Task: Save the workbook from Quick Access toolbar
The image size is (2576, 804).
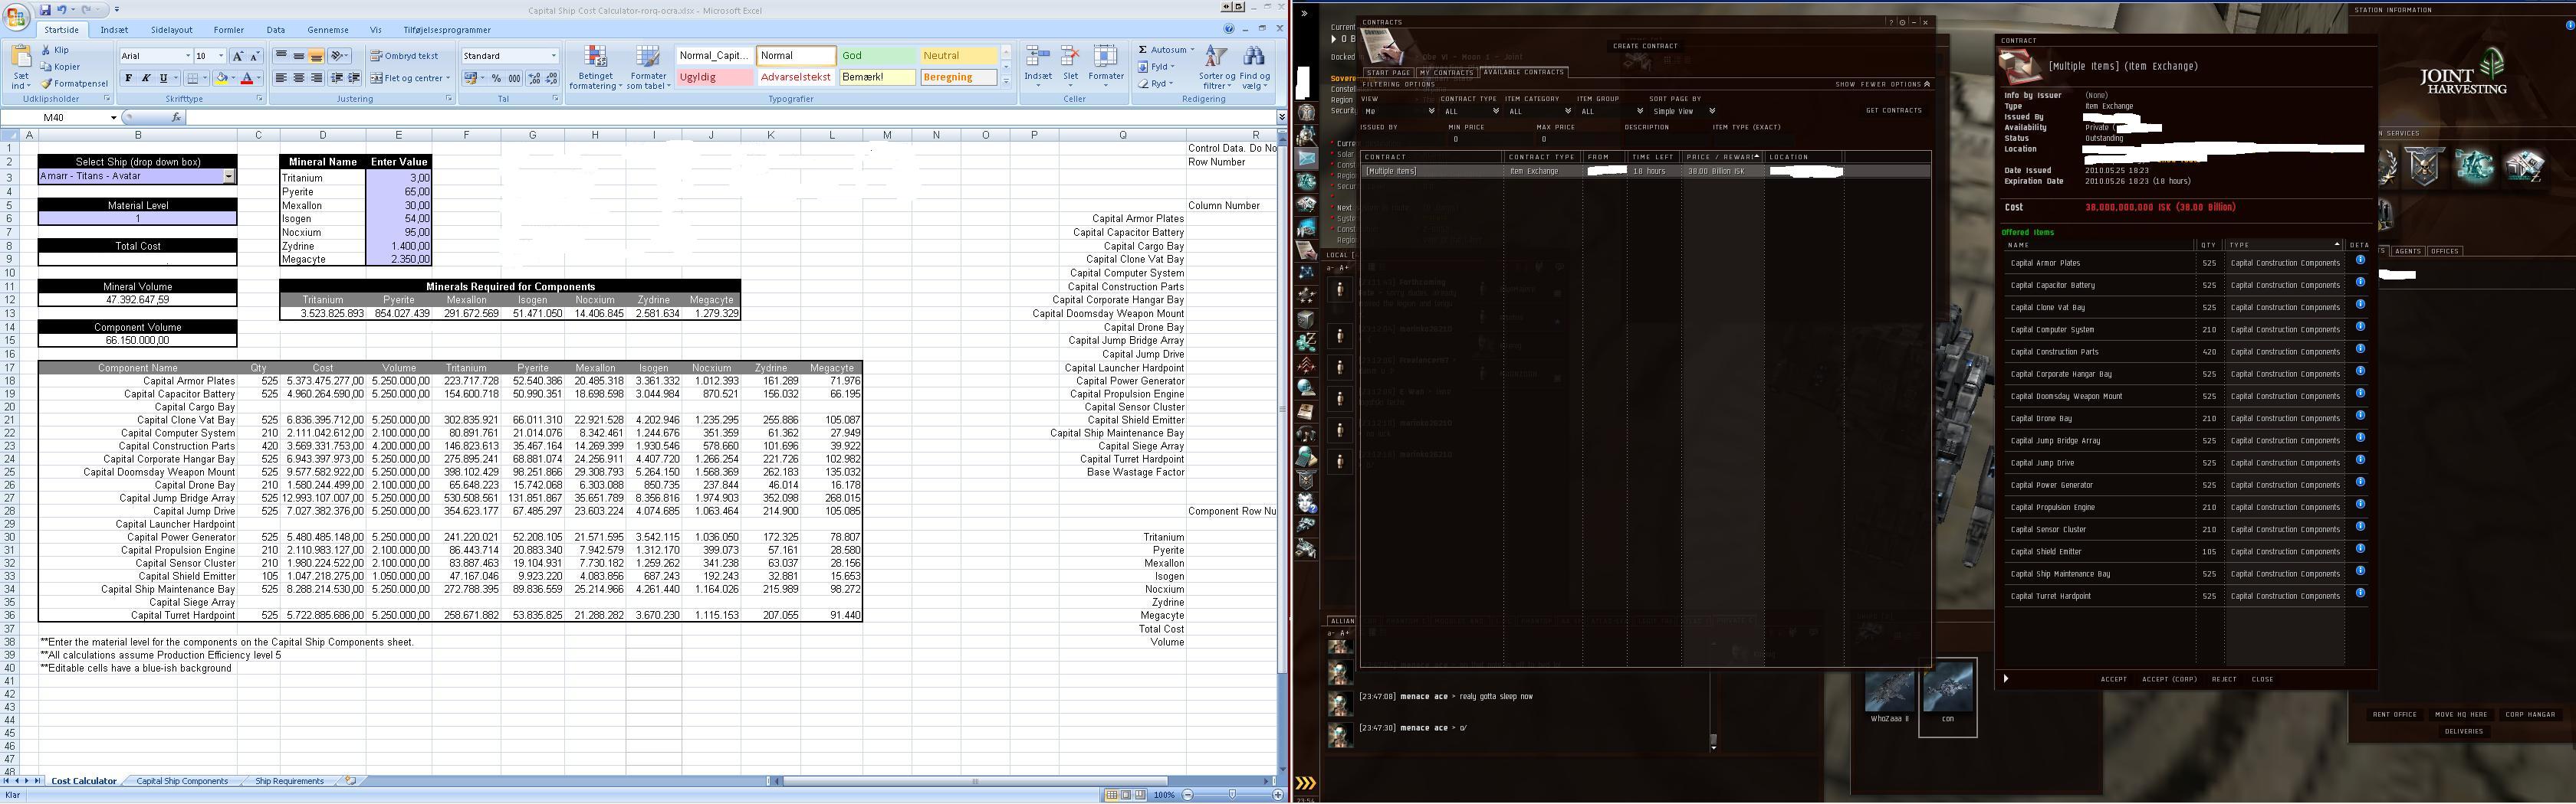Action: [46, 10]
